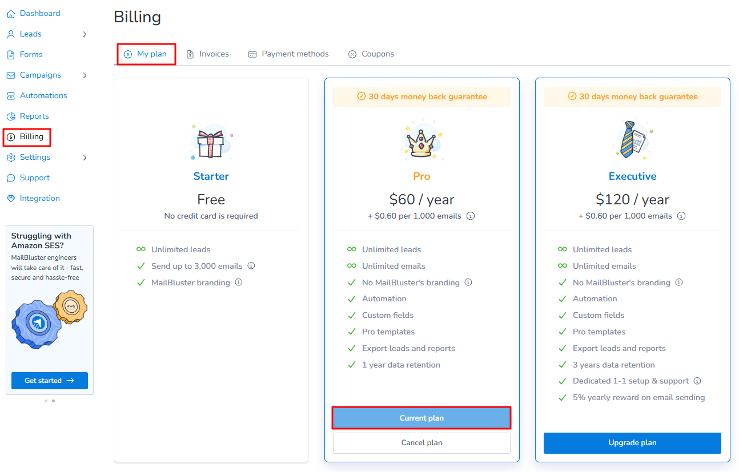Click the Forms document icon
739x472 pixels.
click(11, 55)
